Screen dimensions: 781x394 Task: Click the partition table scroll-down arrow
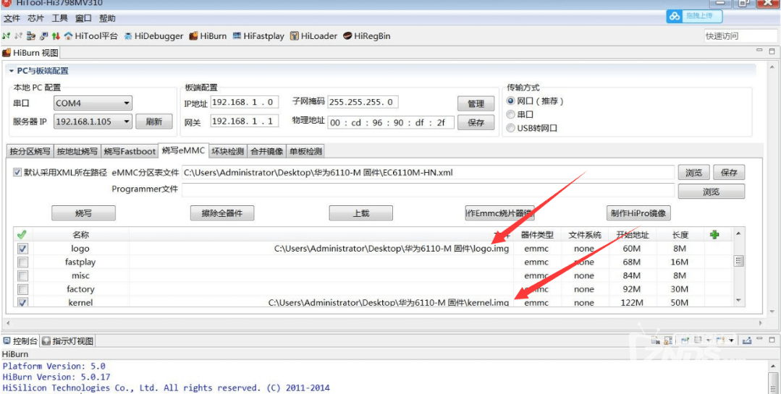pos(739,301)
